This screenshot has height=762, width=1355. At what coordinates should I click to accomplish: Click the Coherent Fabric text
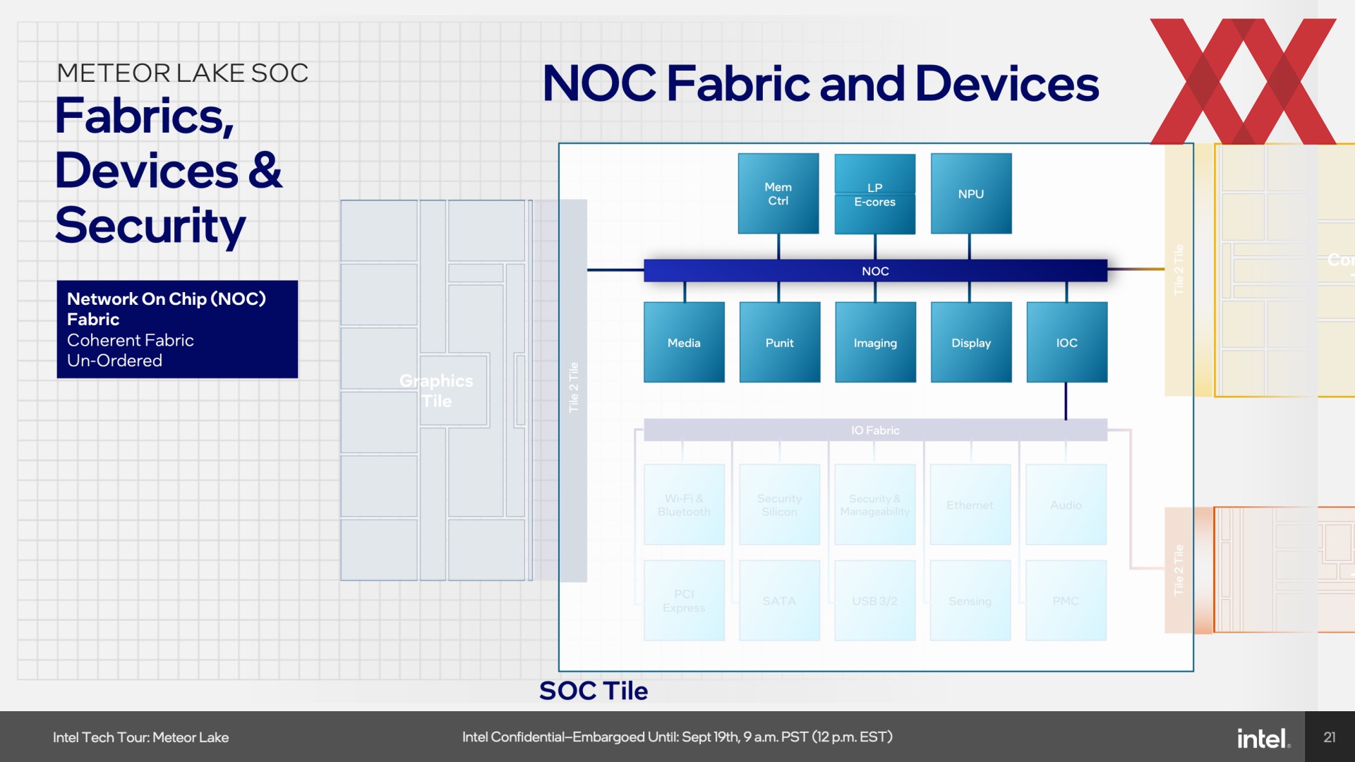(131, 340)
